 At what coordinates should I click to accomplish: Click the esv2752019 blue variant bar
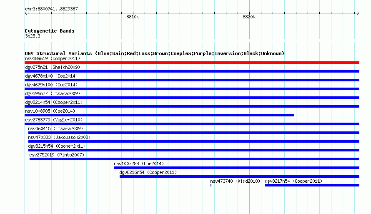195,159
